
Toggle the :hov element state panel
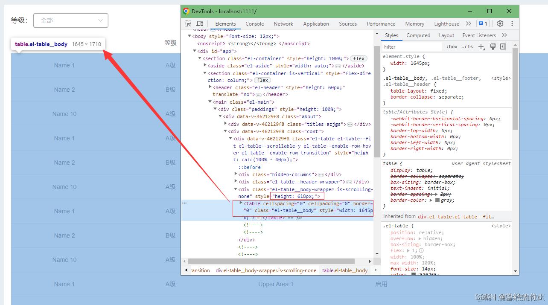[x=452, y=47]
